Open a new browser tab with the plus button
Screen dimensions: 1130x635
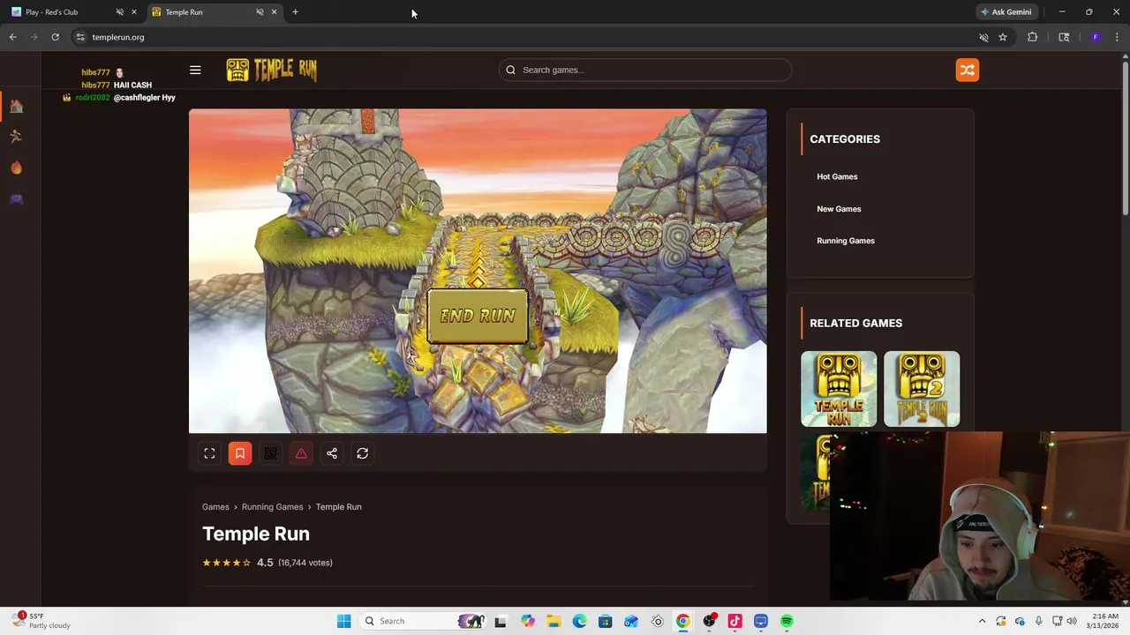pyautogui.click(x=295, y=11)
